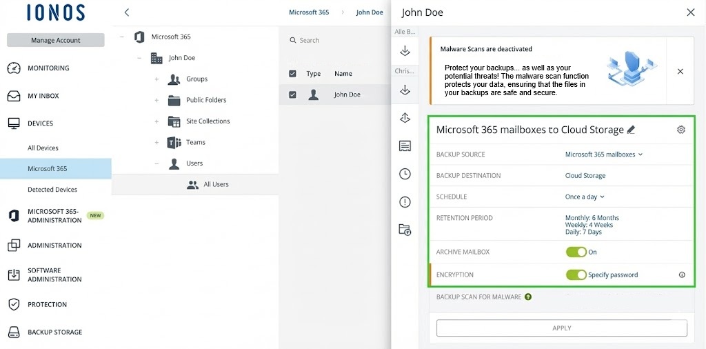Click the Type column header
The image size is (706, 349).
pyautogui.click(x=314, y=73)
